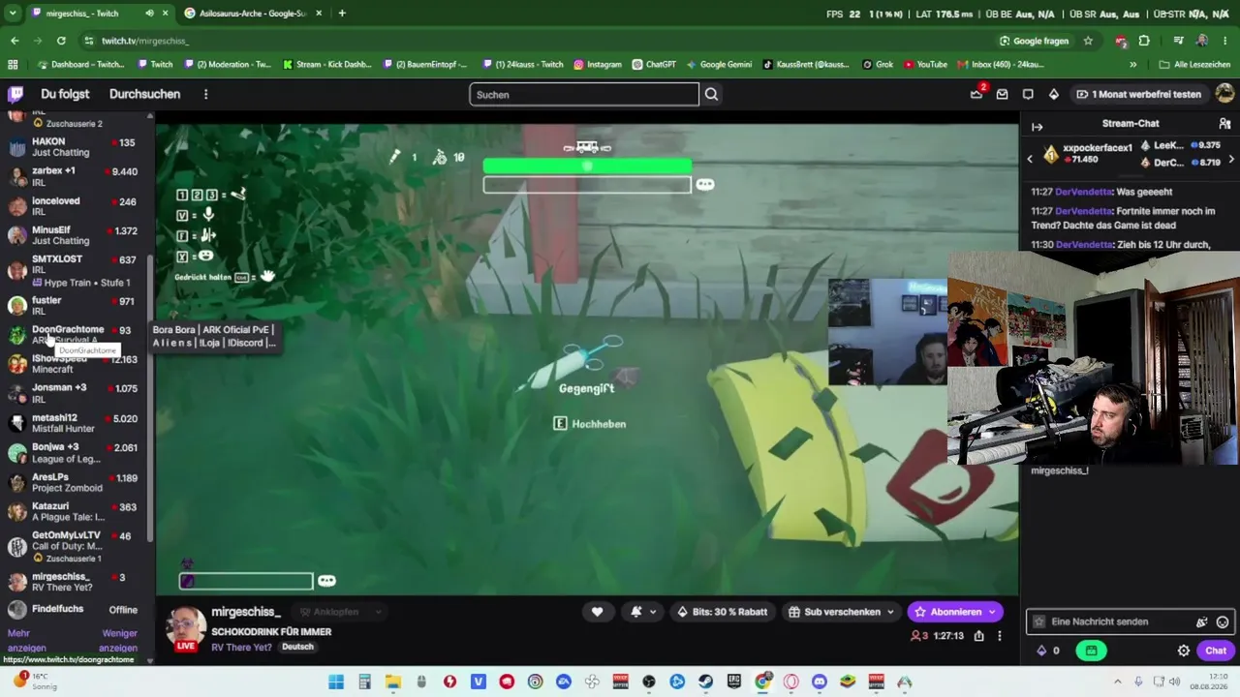Click the channel points green button
Image resolution: width=1240 pixels, height=697 pixels.
pos(1091,651)
